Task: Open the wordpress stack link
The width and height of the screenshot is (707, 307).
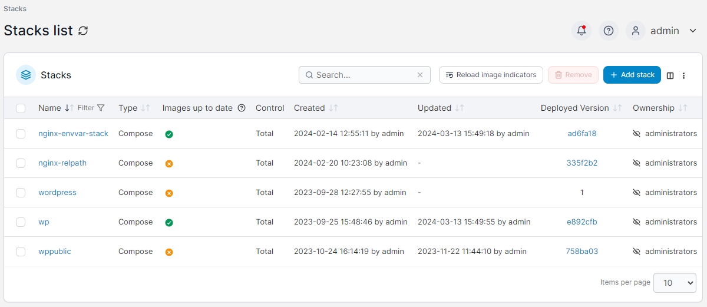Action: click(x=57, y=193)
